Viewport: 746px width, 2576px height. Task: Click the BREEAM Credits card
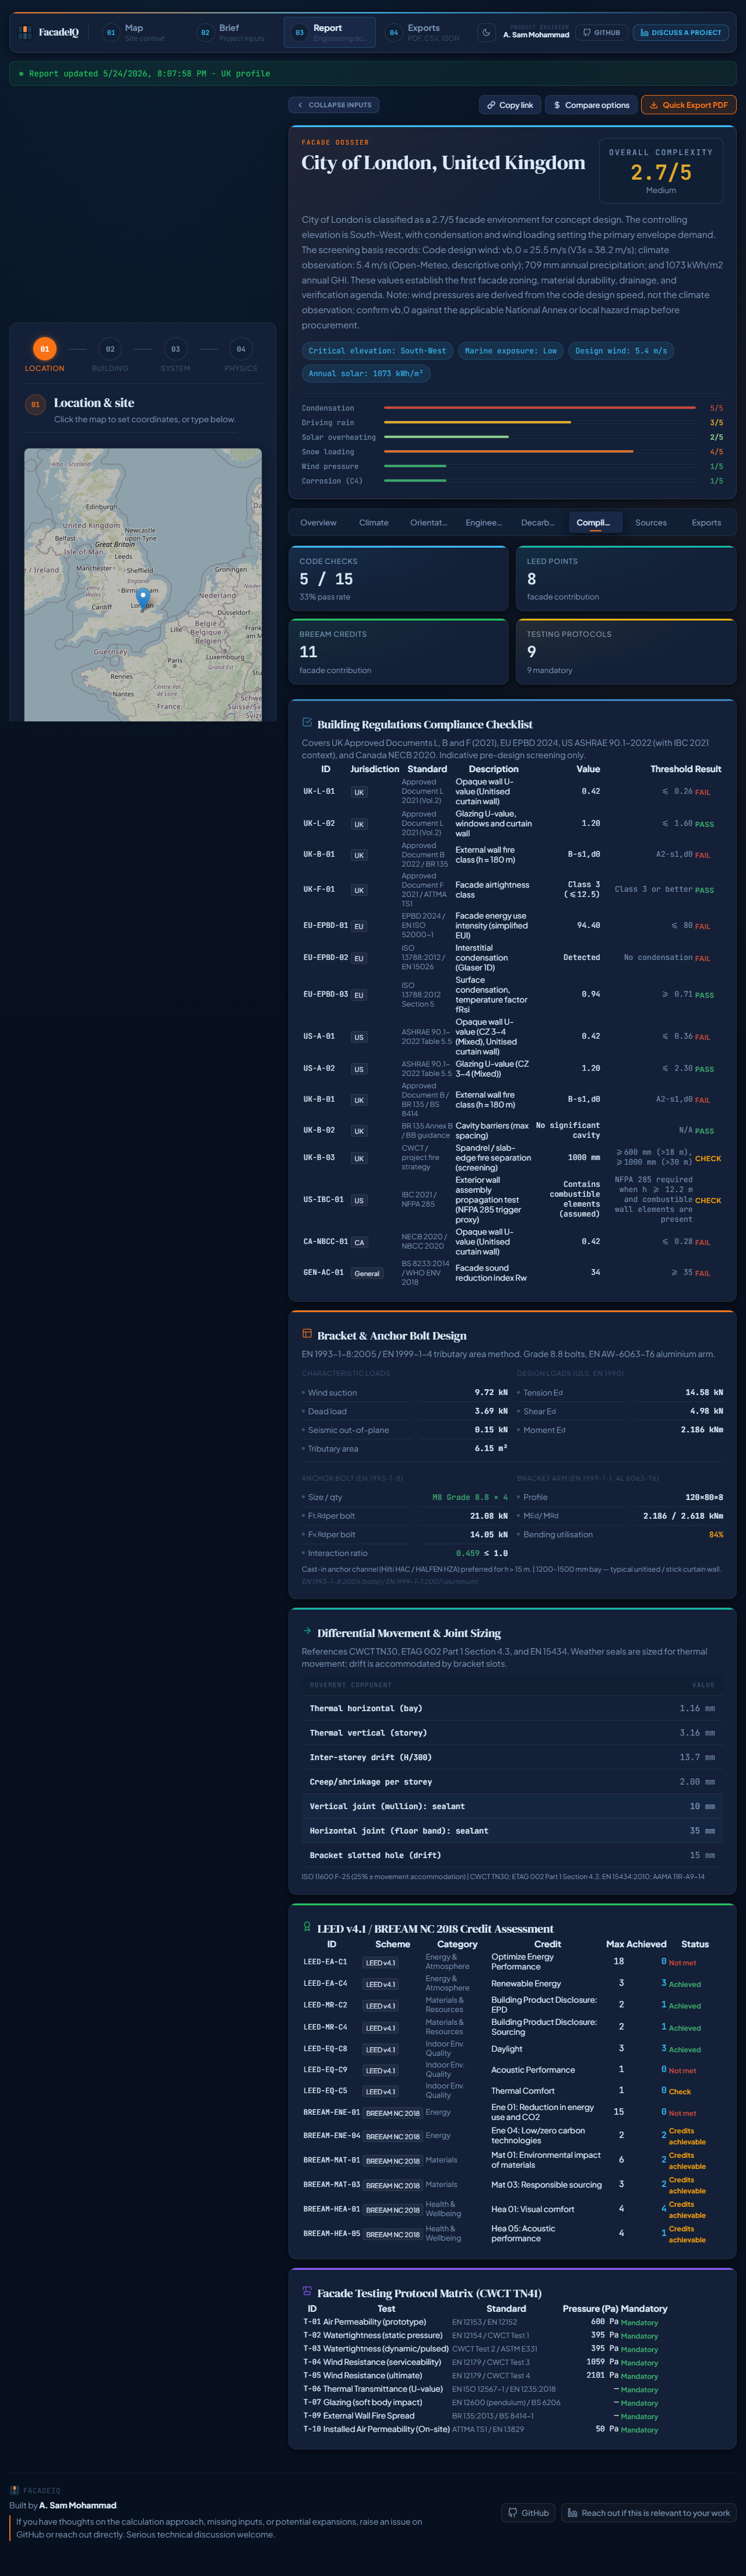[398, 652]
